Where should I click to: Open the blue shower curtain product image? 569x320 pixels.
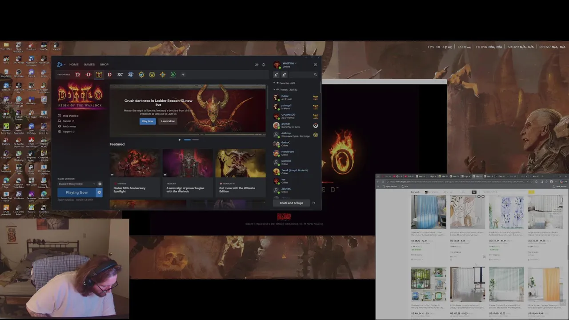tap(429, 212)
